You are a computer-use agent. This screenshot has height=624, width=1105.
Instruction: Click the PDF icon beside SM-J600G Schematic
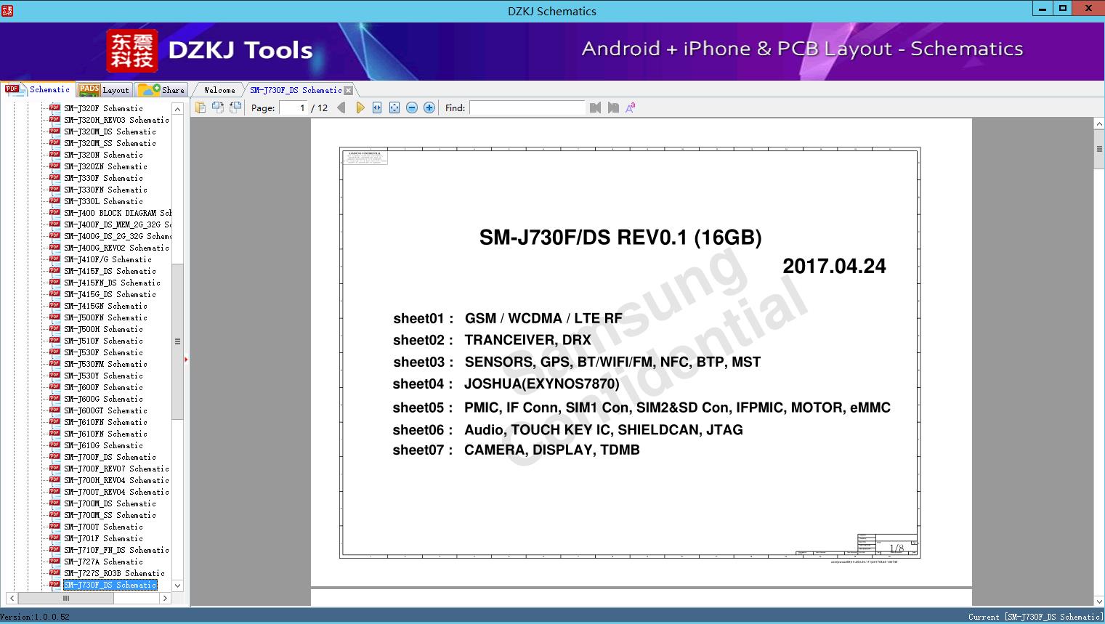pyautogui.click(x=54, y=398)
